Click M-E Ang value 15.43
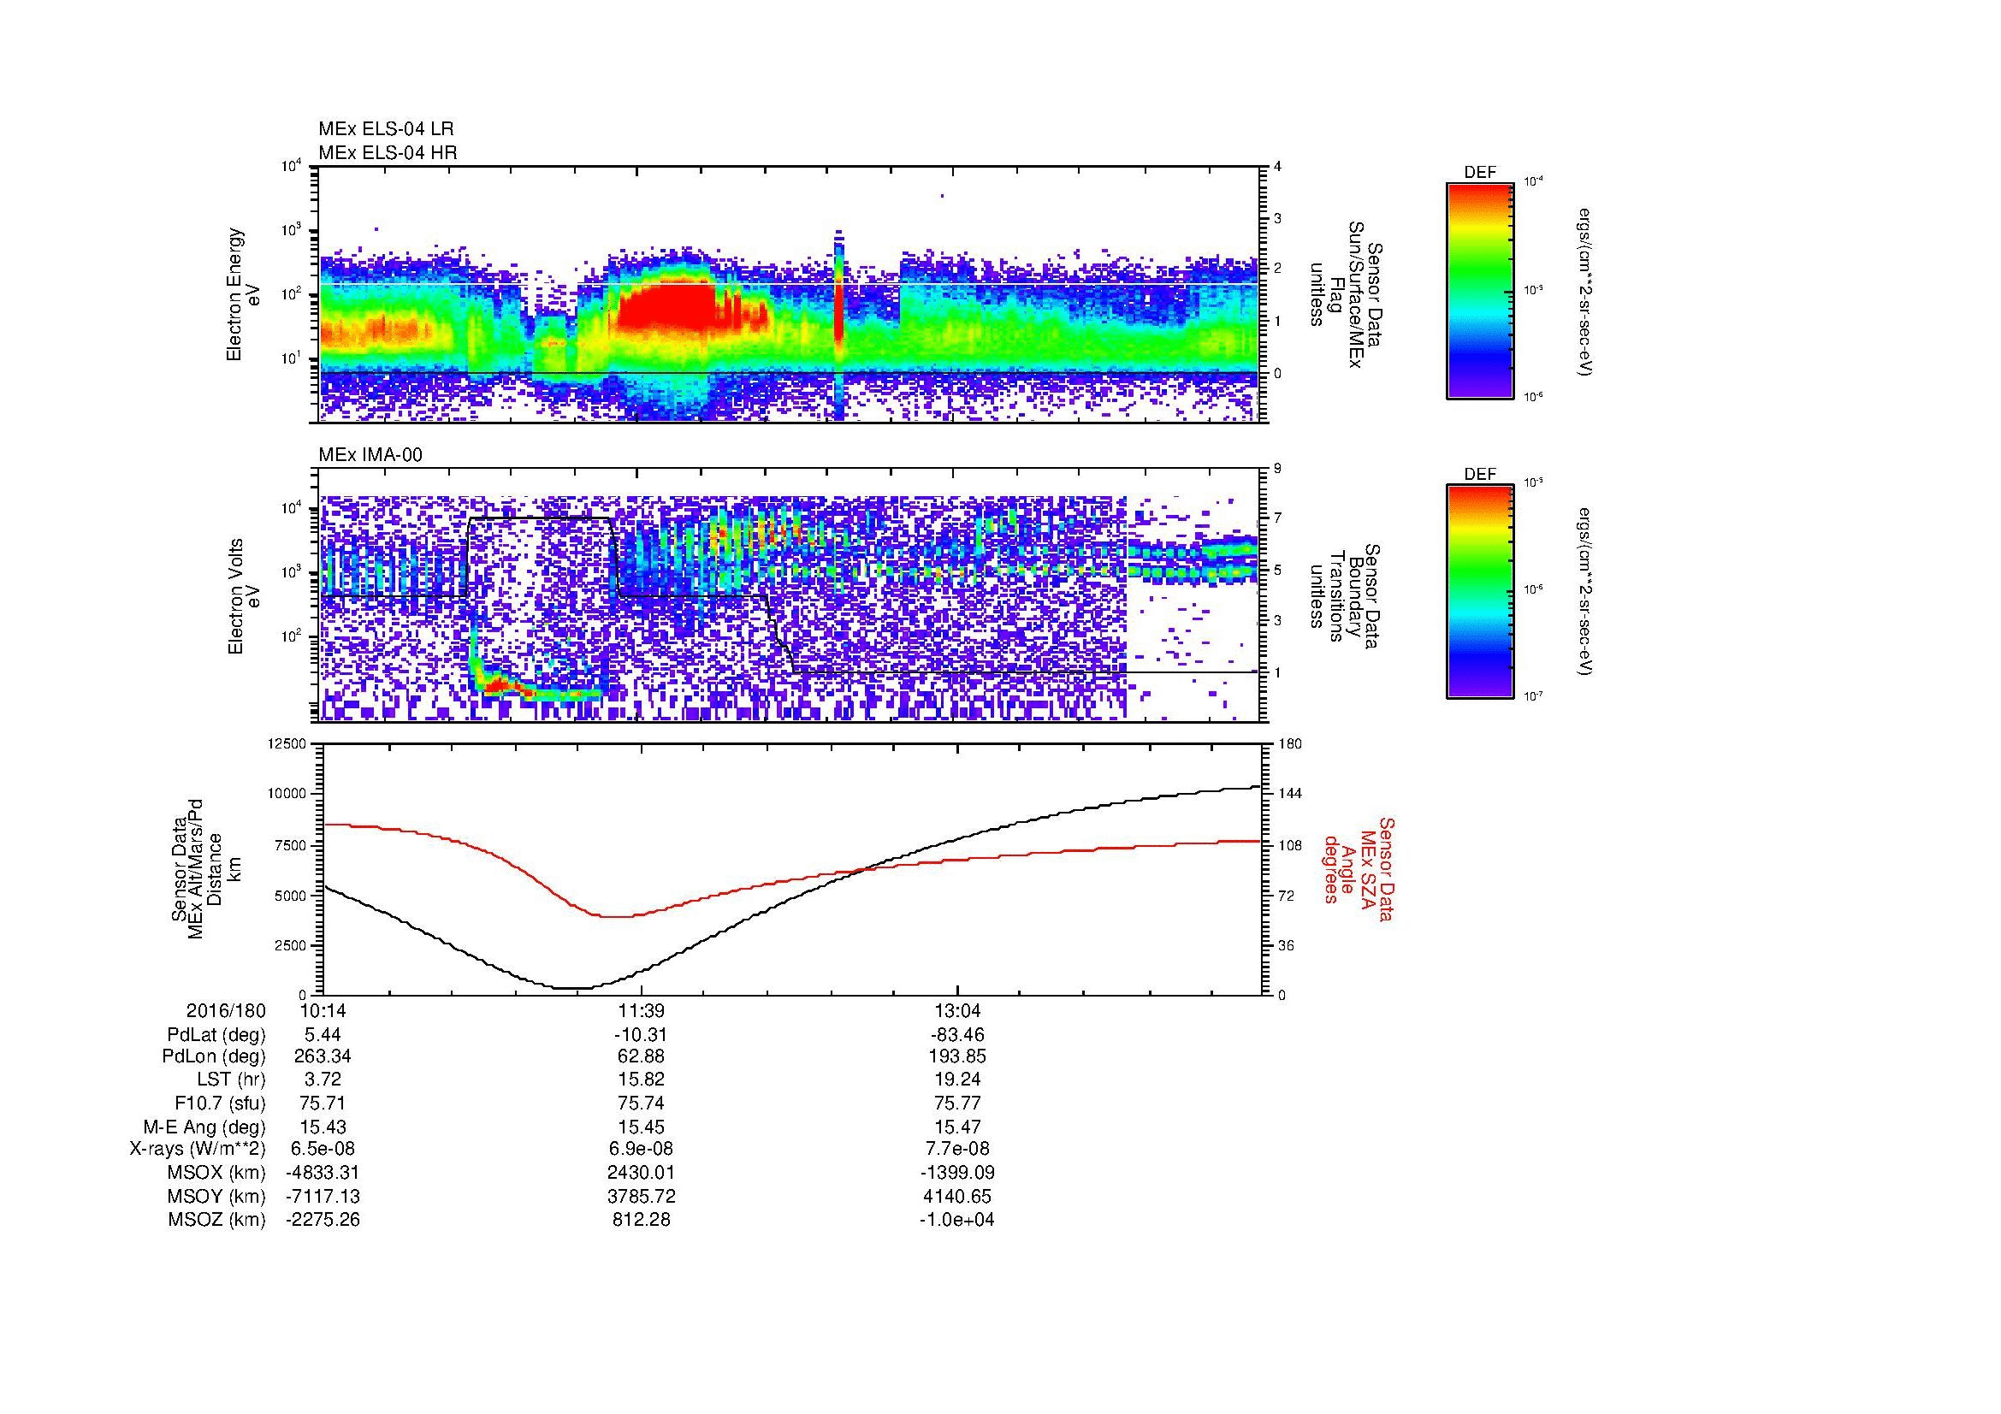The height and width of the screenshot is (1414, 2001). (323, 1127)
